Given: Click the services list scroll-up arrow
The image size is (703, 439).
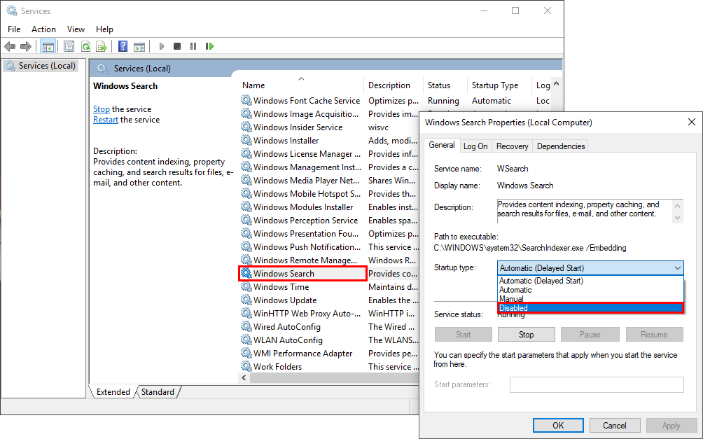Looking at the screenshot, I should coord(557,84).
